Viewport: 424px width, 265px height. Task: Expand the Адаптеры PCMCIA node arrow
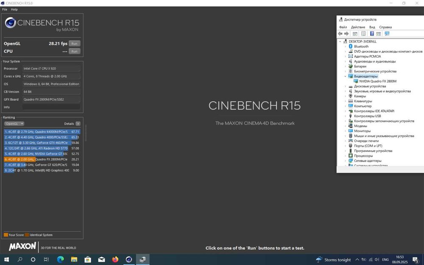point(345,56)
